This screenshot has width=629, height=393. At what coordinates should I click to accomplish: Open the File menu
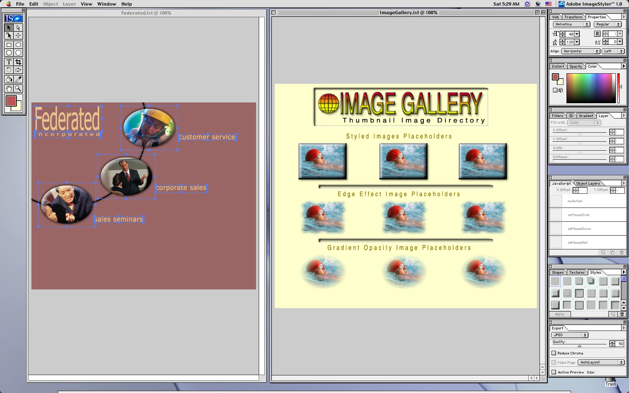tap(20, 4)
